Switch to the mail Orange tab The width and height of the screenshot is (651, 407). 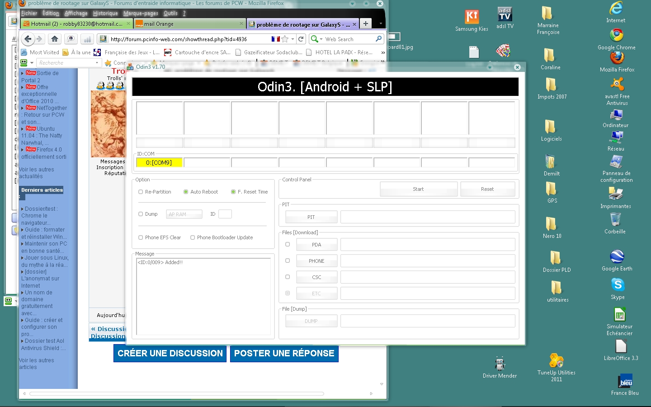tap(190, 24)
